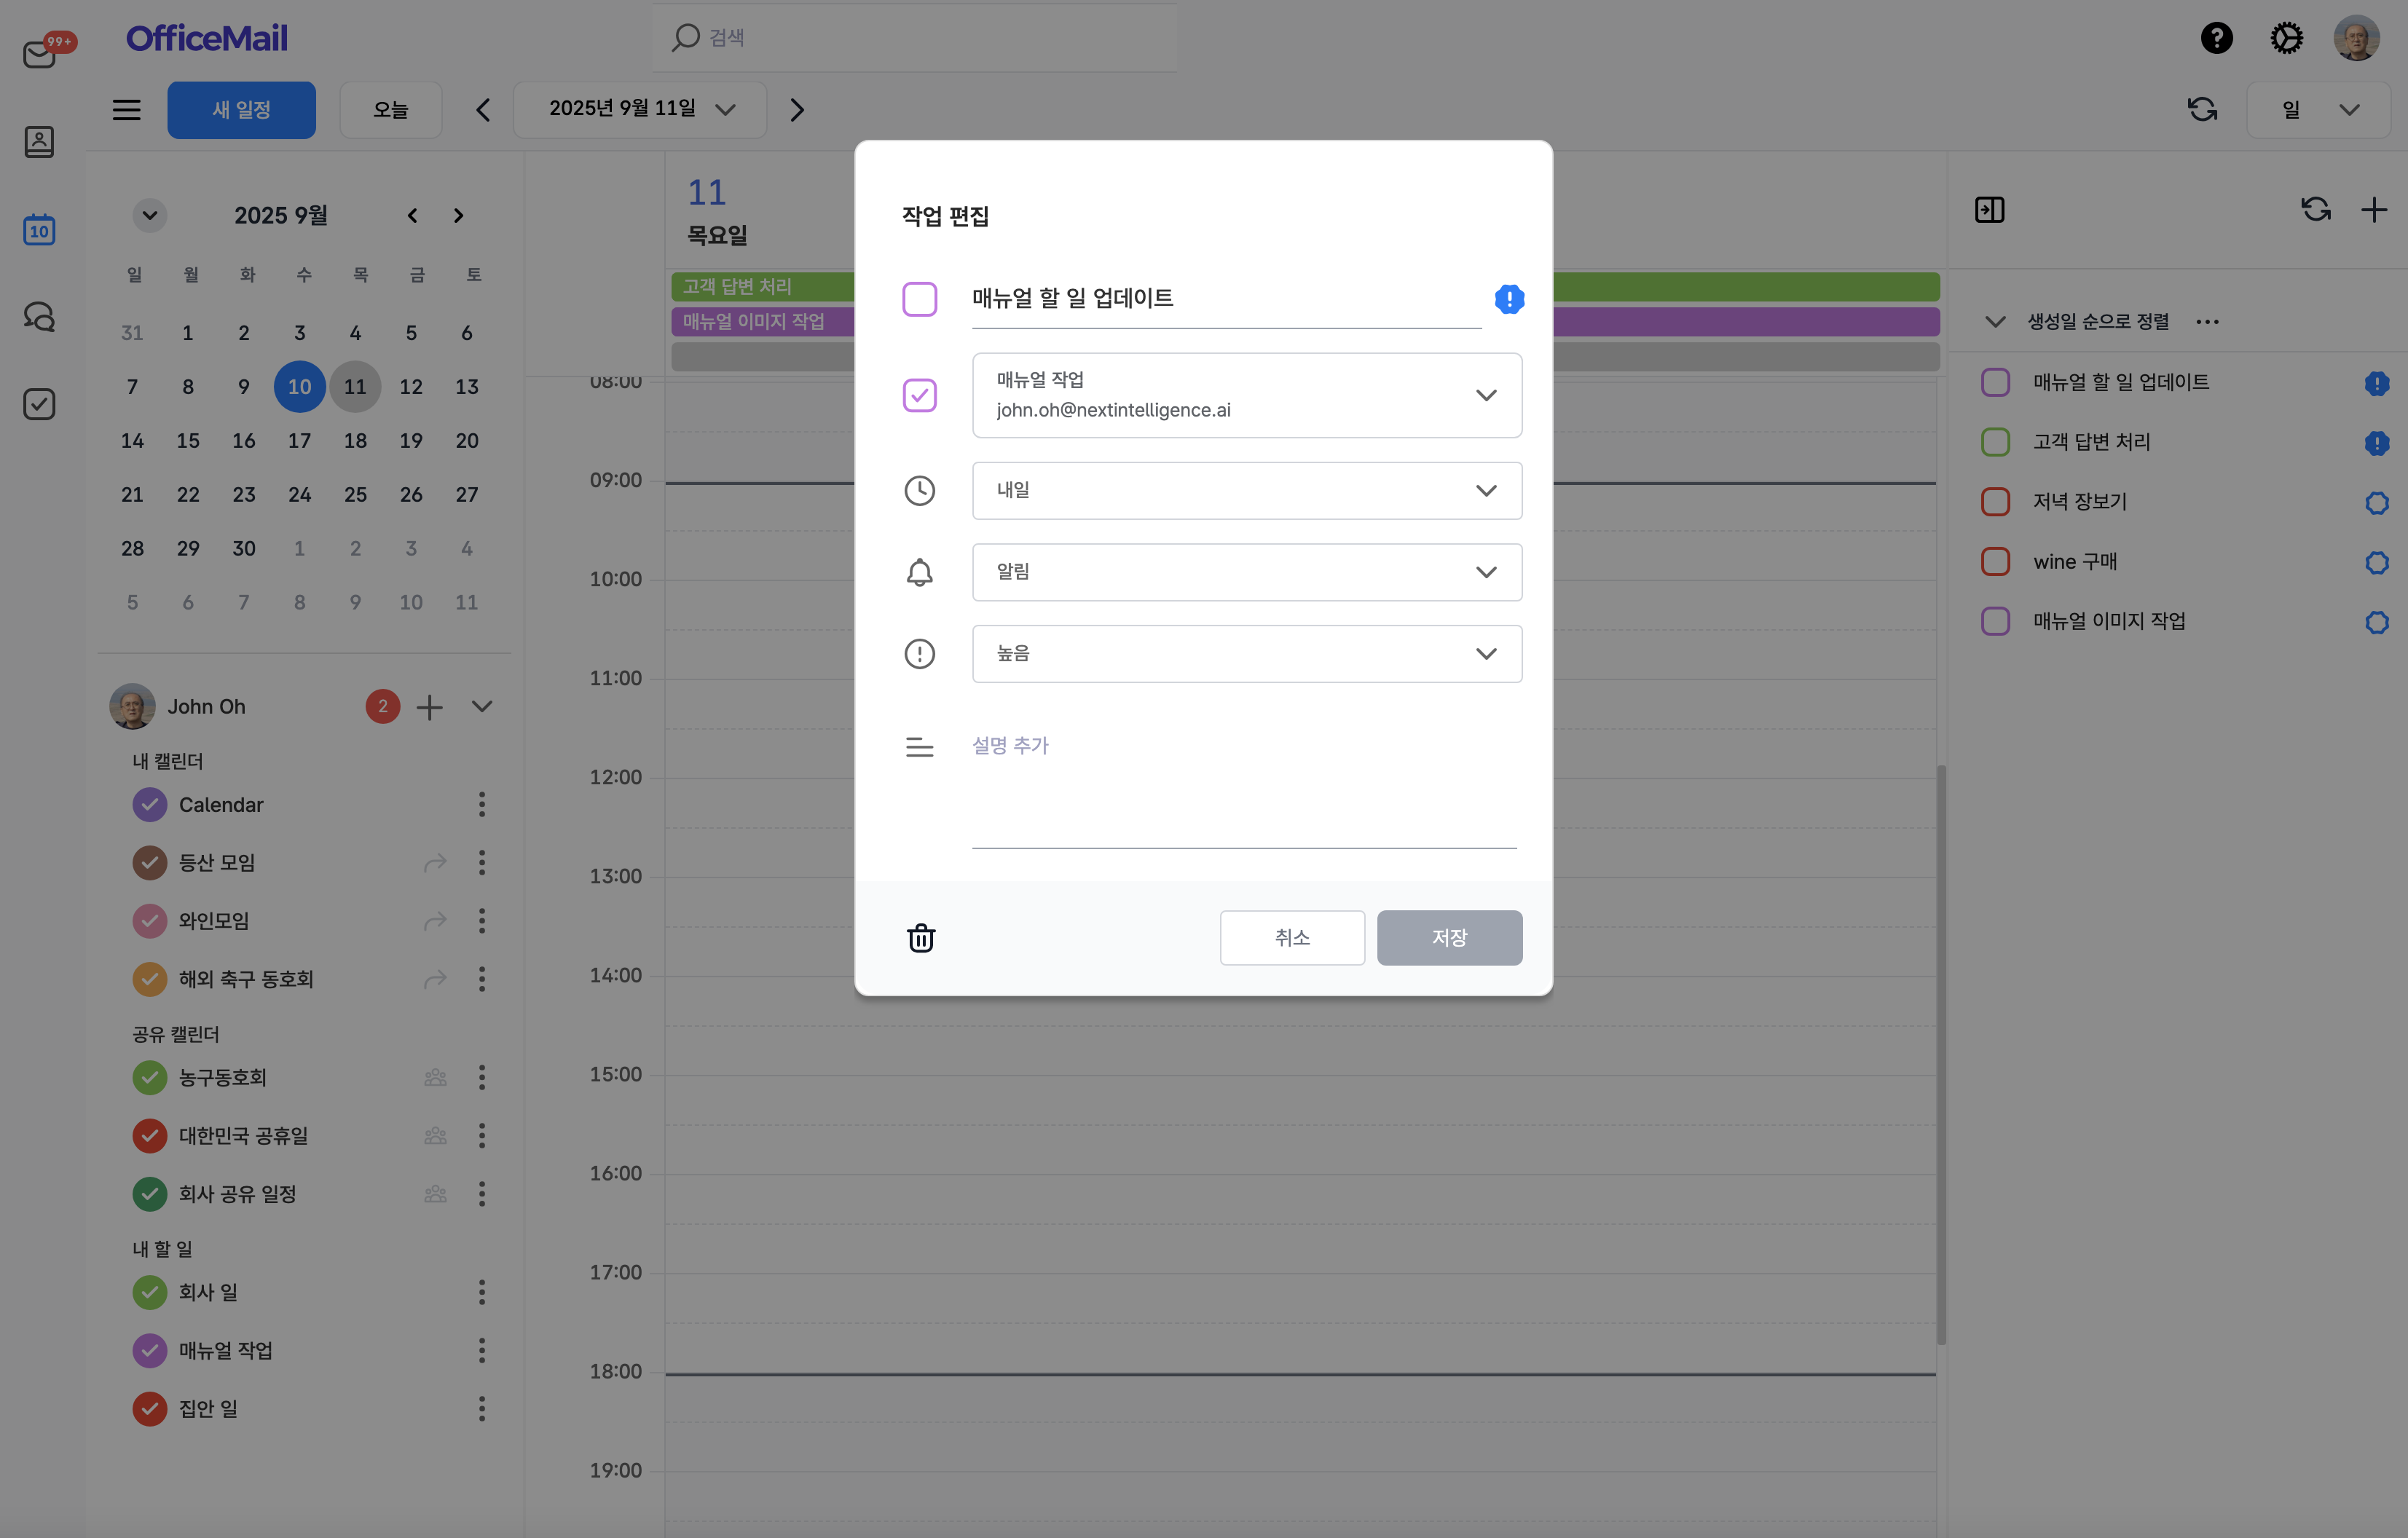The width and height of the screenshot is (2408, 1538).
Task: Expand the 매뉴얼 작업 task list dropdown
Action: tap(1246, 395)
